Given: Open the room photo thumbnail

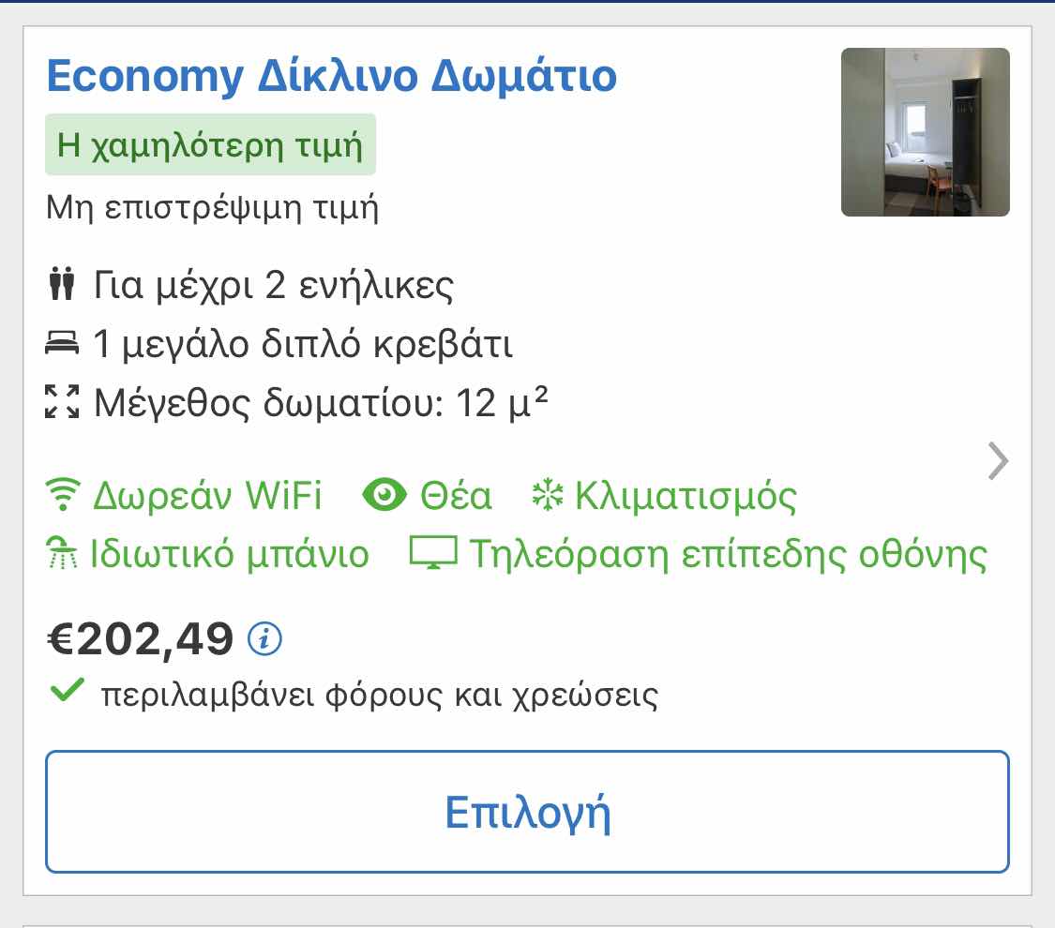Looking at the screenshot, I should tap(926, 132).
